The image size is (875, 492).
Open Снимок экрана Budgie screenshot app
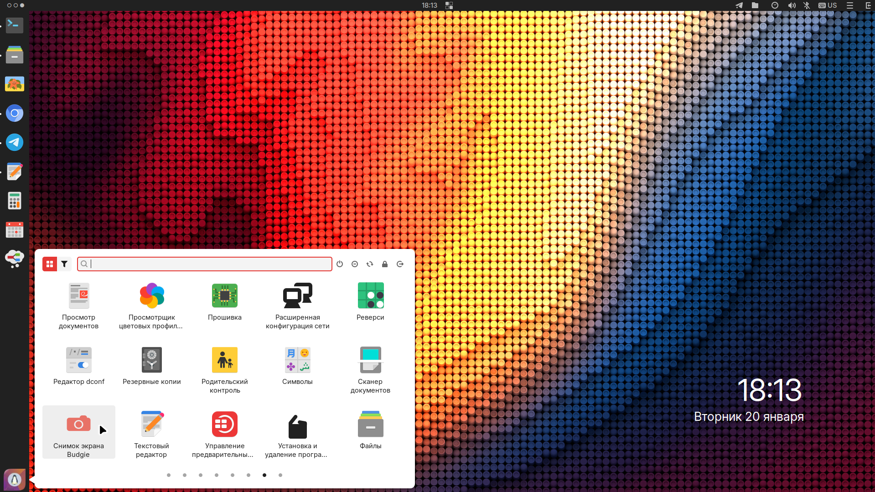pyautogui.click(x=78, y=432)
